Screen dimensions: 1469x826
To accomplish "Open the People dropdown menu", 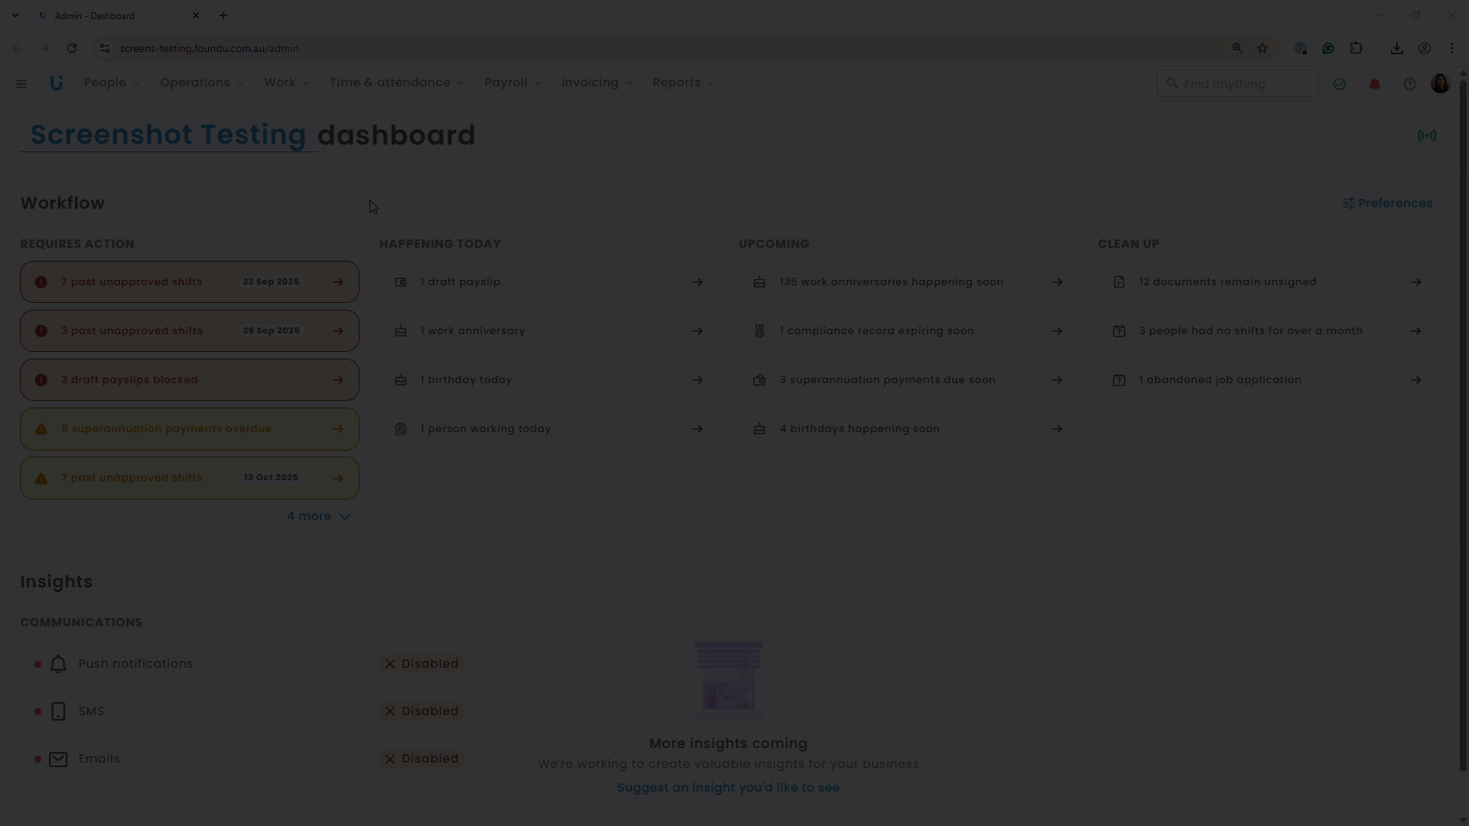I will click(112, 83).
